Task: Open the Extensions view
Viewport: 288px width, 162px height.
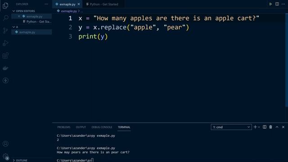Action: pos(5,55)
